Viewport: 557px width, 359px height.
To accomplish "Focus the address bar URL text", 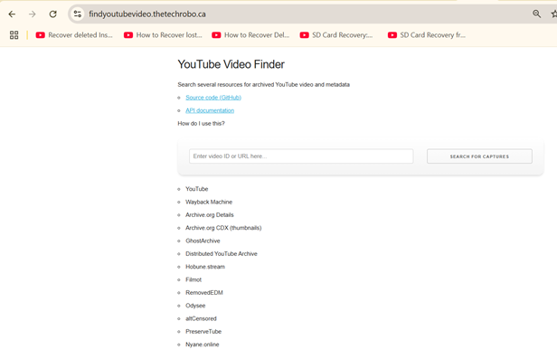I will click(x=147, y=14).
